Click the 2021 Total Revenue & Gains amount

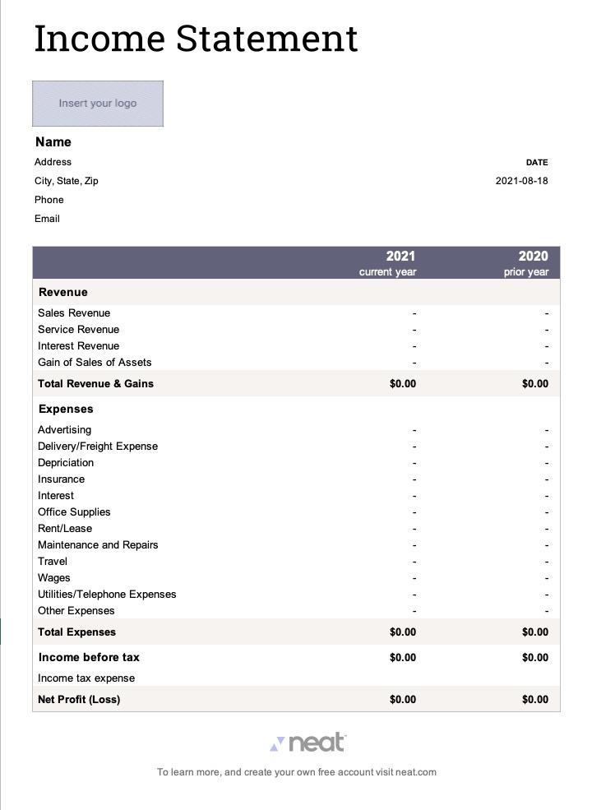point(403,384)
